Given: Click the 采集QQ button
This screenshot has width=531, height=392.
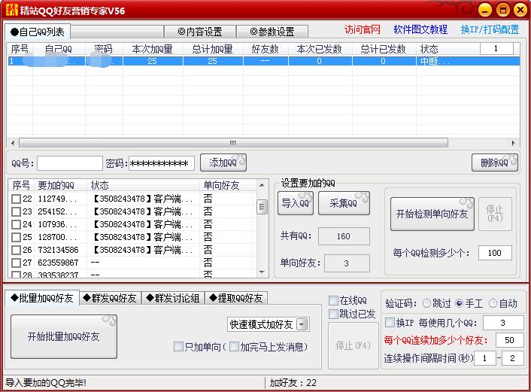Looking at the screenshot, I should (344, 203).
